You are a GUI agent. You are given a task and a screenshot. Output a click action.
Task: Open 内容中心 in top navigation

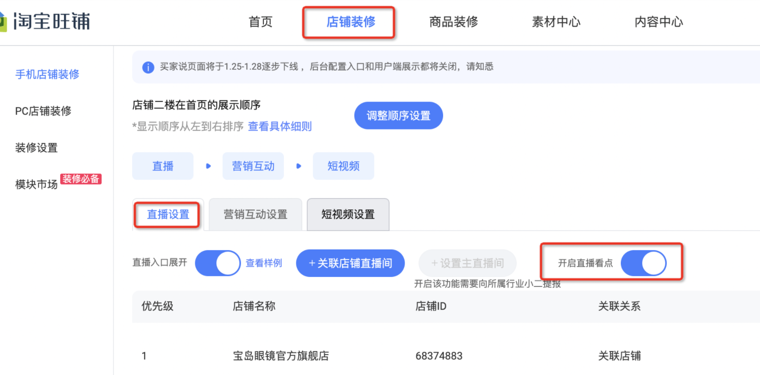click(x=659, y=21)
